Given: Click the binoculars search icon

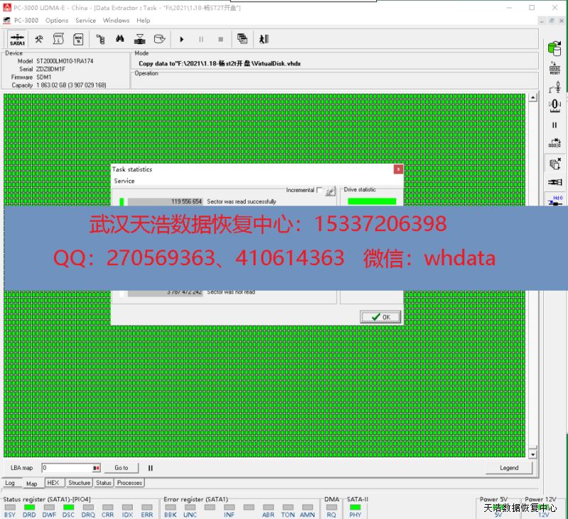Looking at the screenshot, I should pyautogui.click(x=121, y=40).
